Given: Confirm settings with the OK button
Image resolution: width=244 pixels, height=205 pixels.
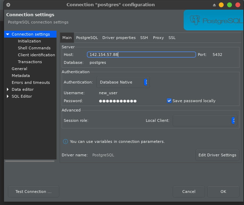Looking at the screenshot, I should tap(223, 192).
